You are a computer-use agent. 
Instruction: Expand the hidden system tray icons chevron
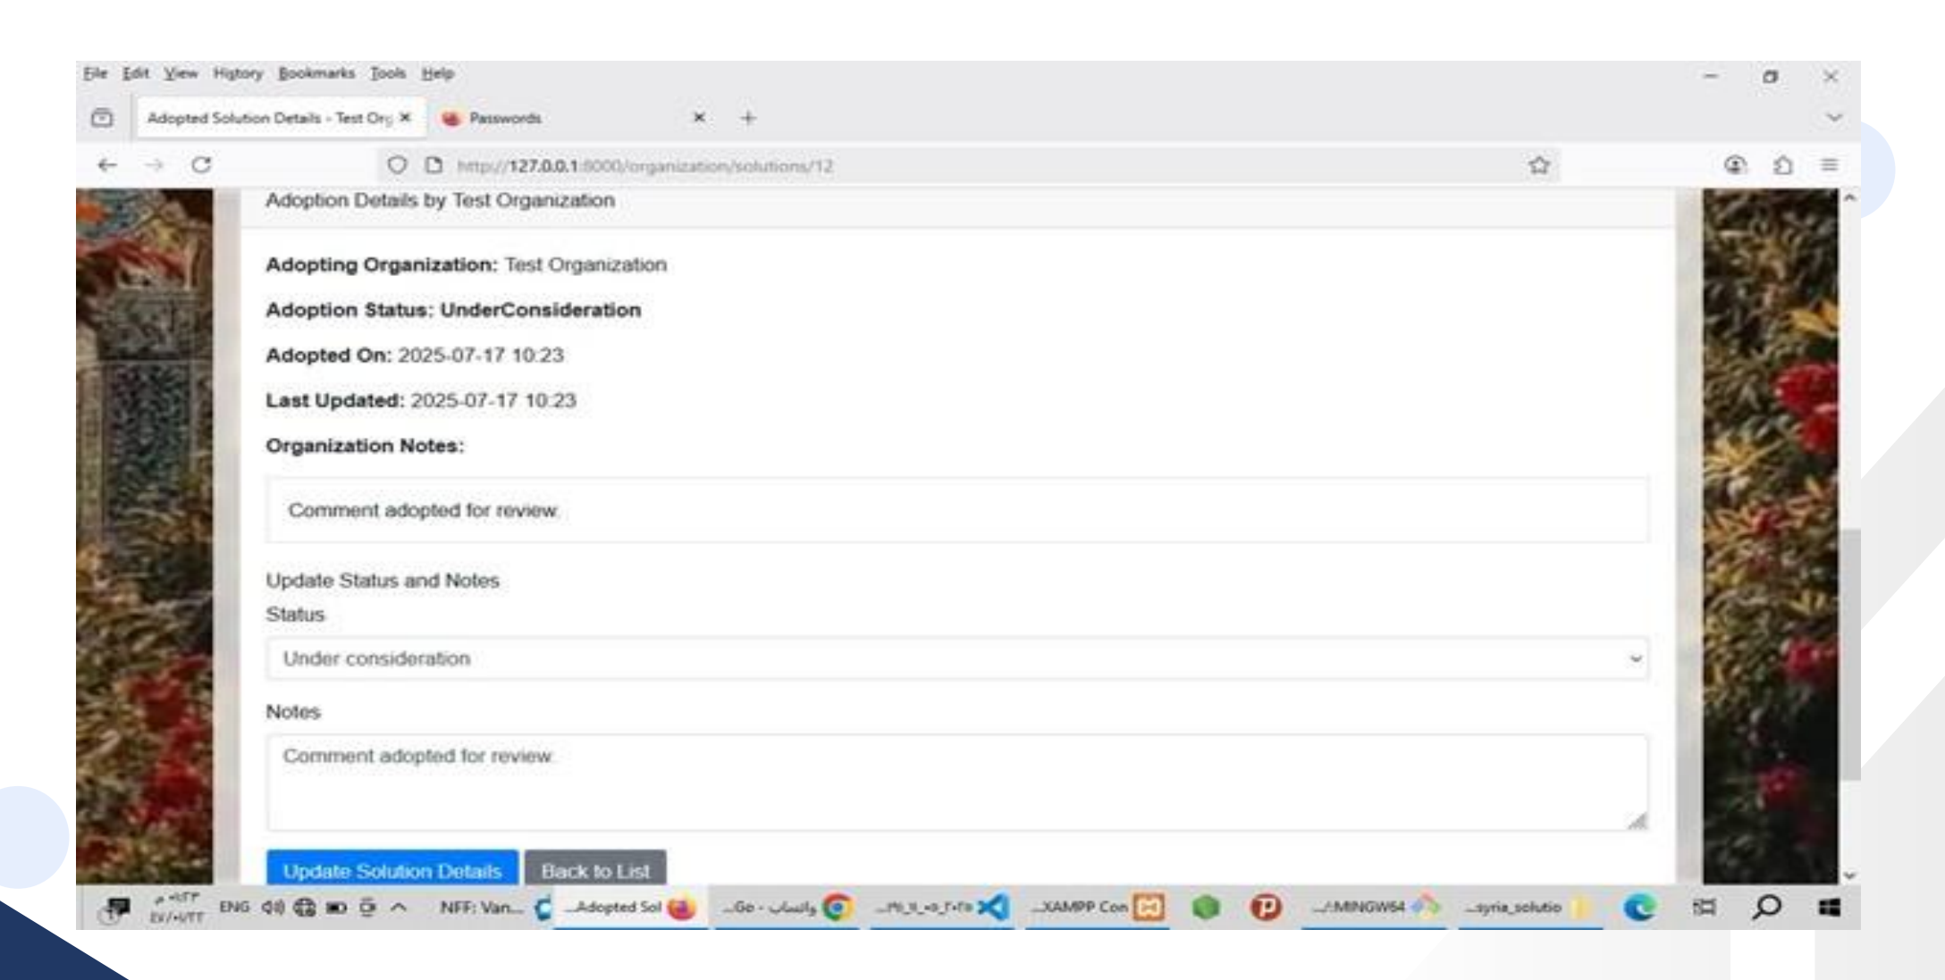(399, 907)
